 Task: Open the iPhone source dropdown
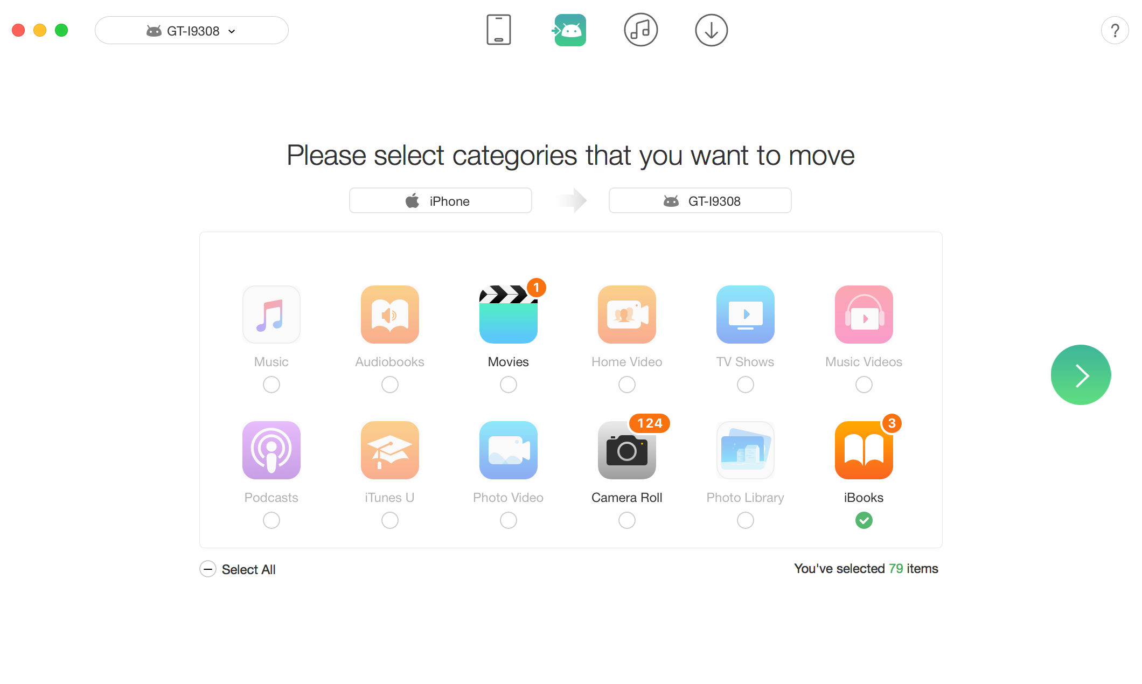pyautogui.click(x=440, y=201)
